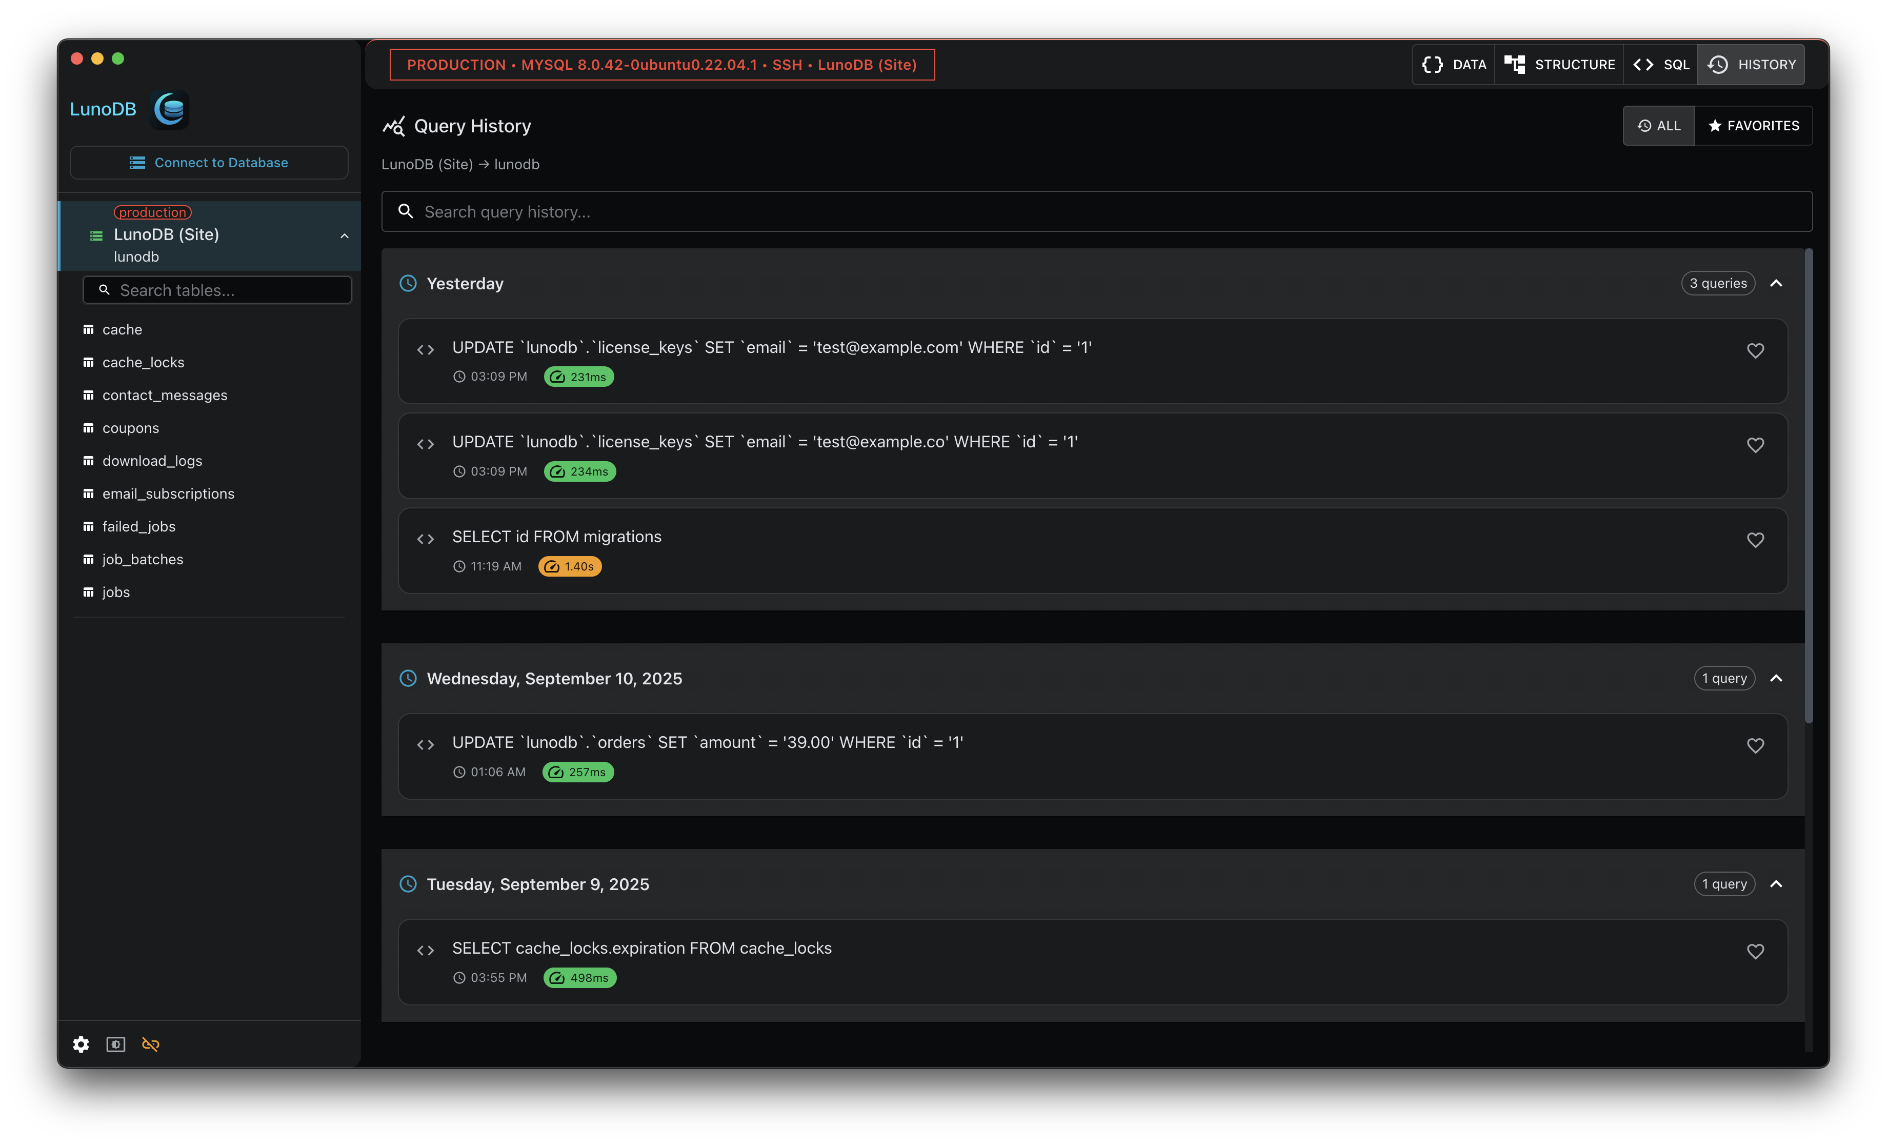The height and width of the screenshot is (1144, 1887).
Task: Open the cache_locks table icon
Action: 88,362
